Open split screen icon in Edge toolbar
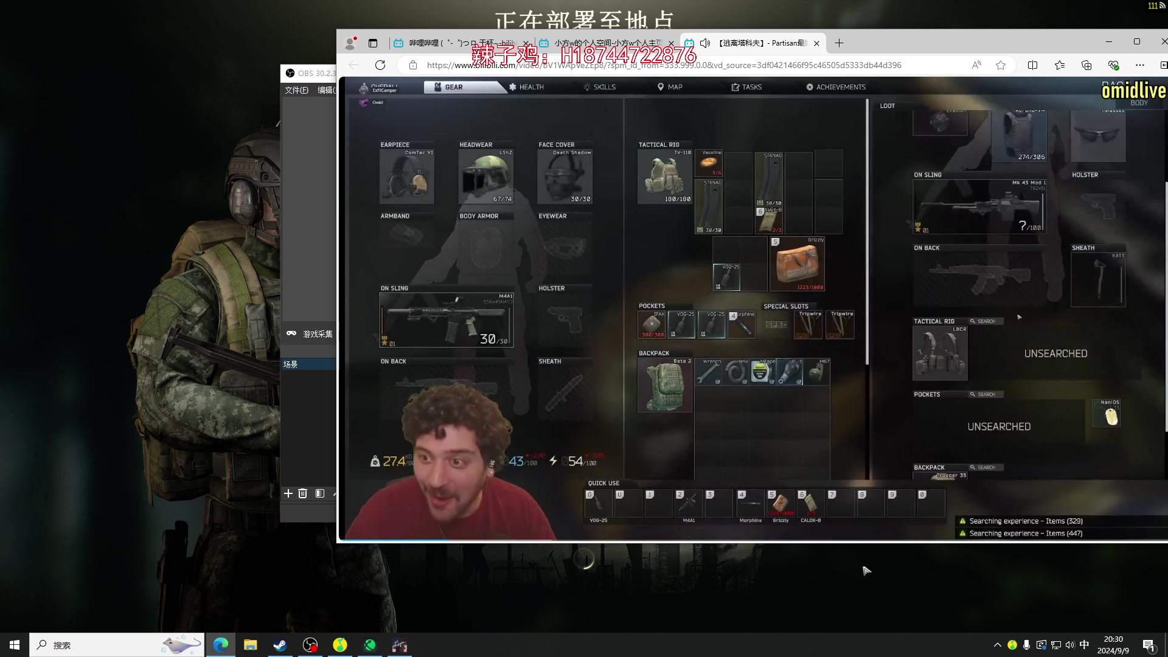 point(1032,65)
